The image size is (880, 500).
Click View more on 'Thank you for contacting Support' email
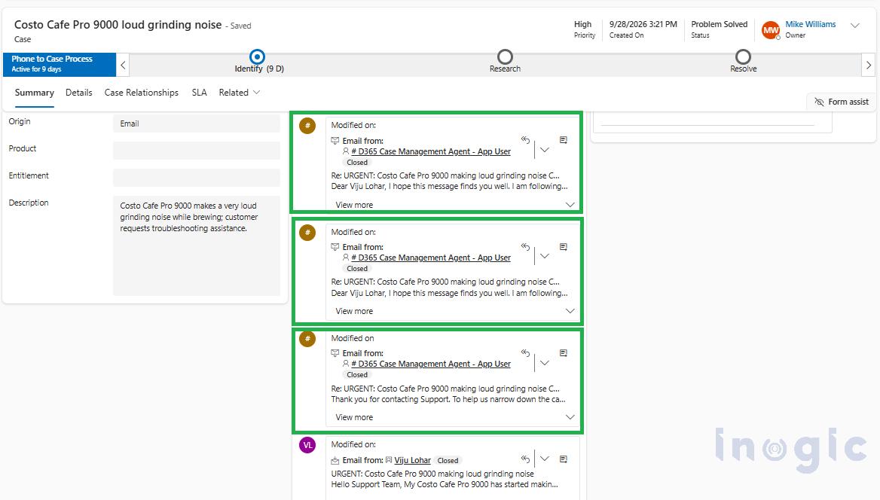(354, 417)
